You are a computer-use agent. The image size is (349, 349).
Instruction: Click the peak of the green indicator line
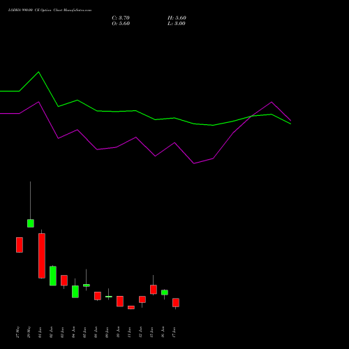(x=38, y=72)
